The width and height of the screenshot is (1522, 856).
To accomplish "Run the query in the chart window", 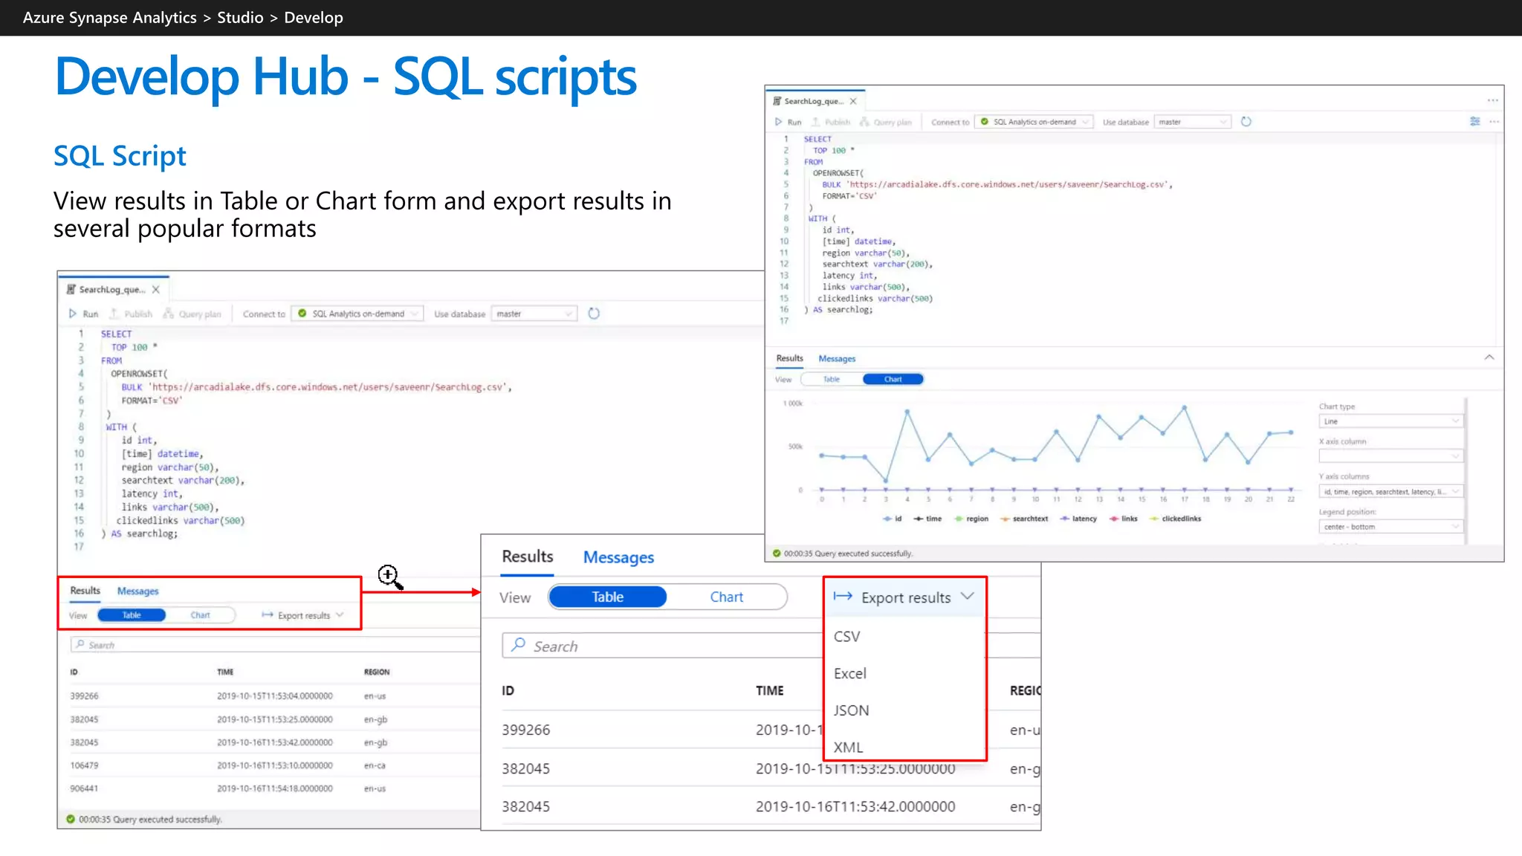I will click(788, 122).
